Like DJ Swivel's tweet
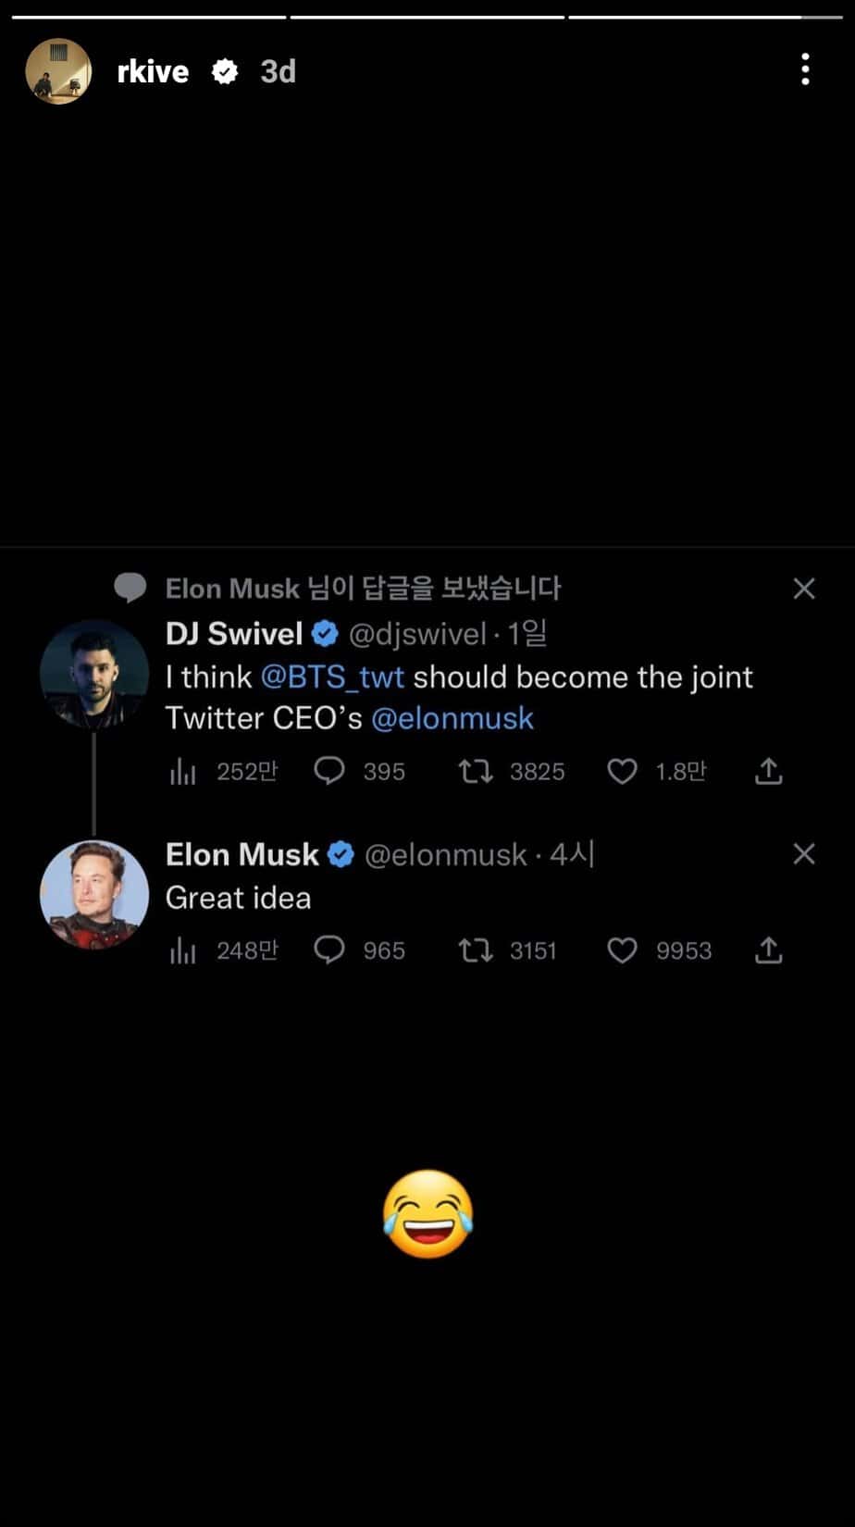Screen dimensions: 855x1527 point(622,771)
